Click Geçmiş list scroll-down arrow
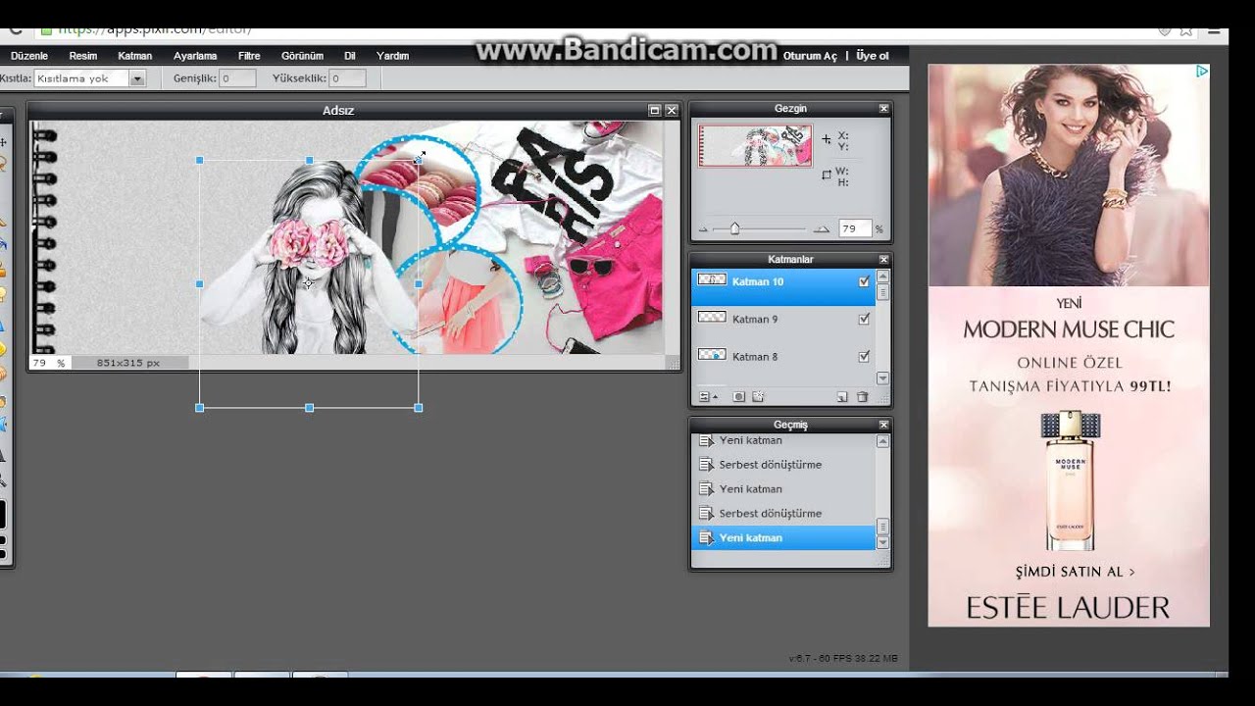 click(x=882, y=542)
